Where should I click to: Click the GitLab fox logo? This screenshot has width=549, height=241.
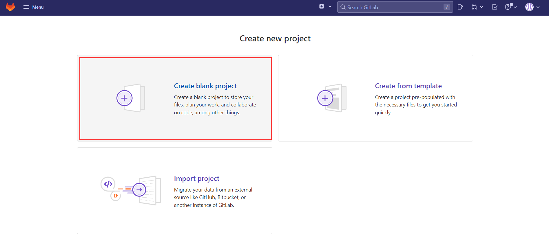click(x=10, y=7)
